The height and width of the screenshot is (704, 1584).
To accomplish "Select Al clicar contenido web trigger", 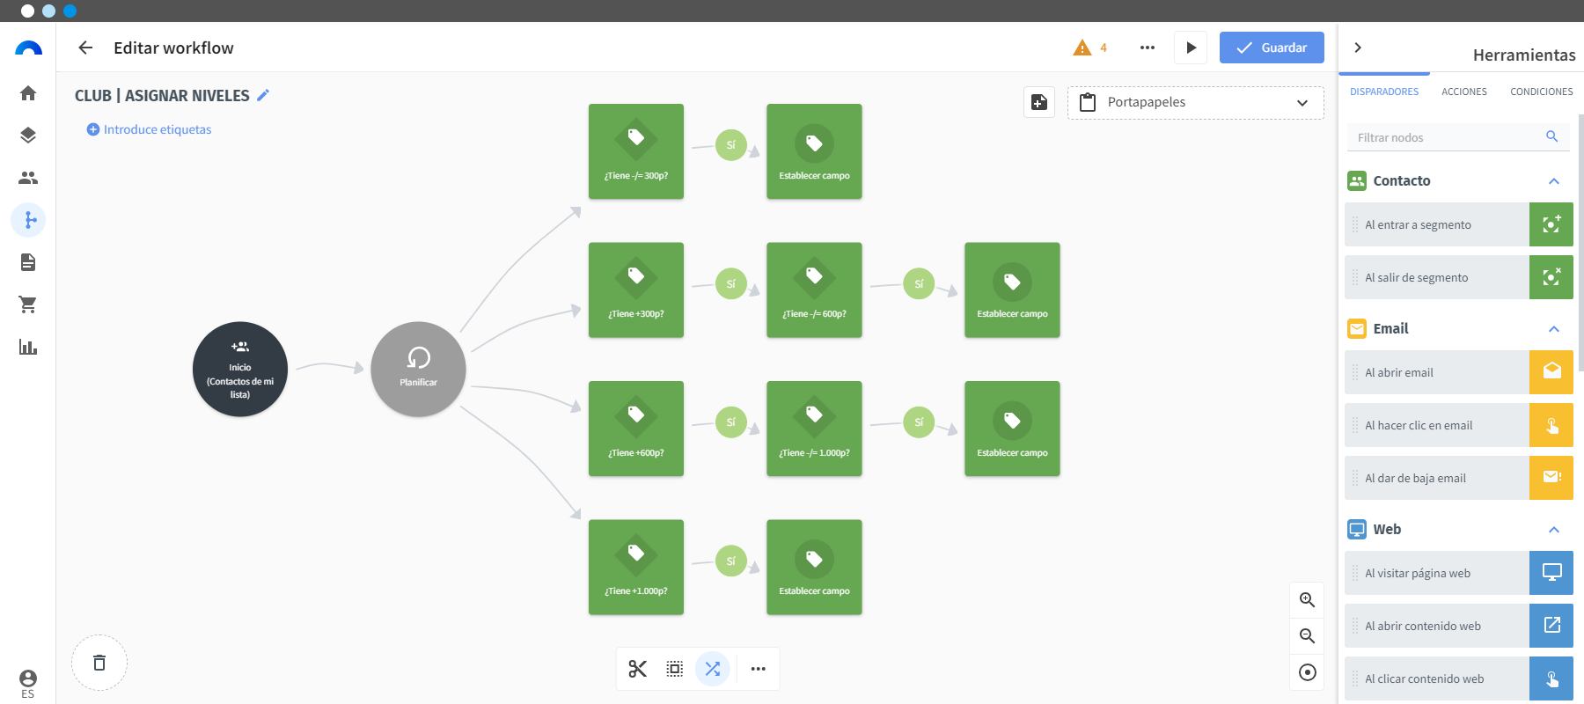I will [x=1459, y=678].
